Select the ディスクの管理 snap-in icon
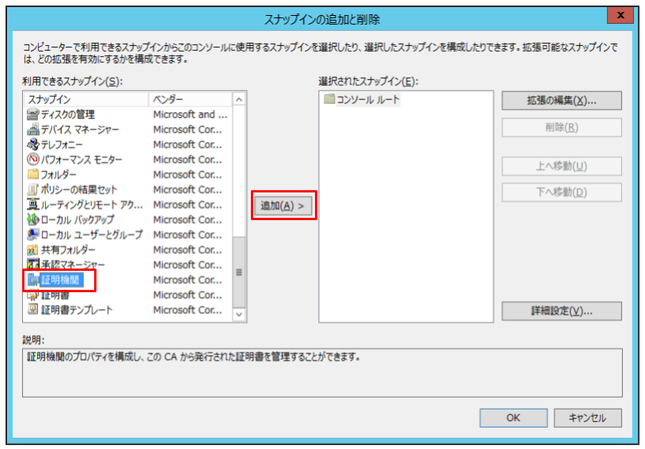 pos(32,114)
